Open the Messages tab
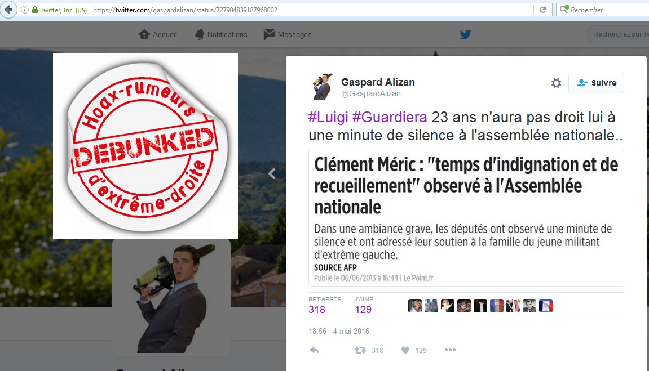The height and width of the screenshot is (371, 649). (288, 34)
